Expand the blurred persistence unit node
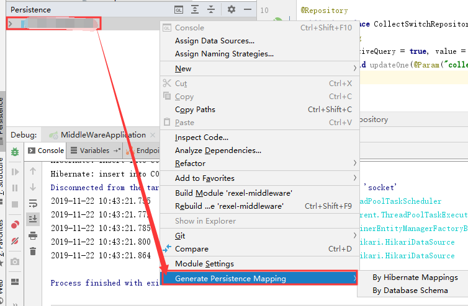 click(x=11, y=24)
